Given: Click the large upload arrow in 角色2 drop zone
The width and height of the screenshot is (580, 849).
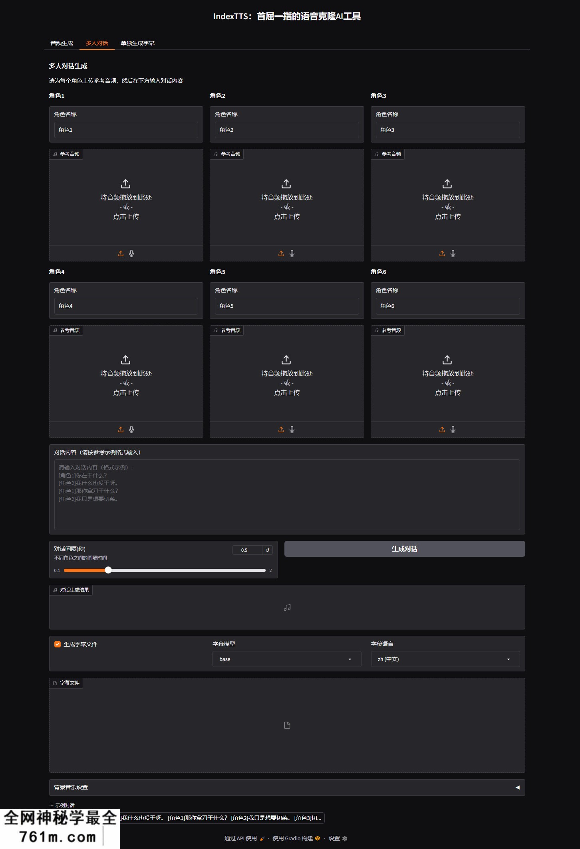Looking at the screenshot, I should [286, 184].
